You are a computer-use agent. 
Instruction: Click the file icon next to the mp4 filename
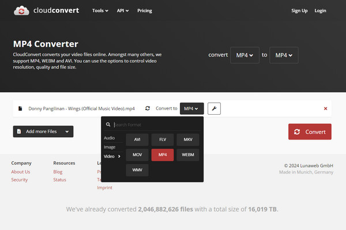[20, 108]
